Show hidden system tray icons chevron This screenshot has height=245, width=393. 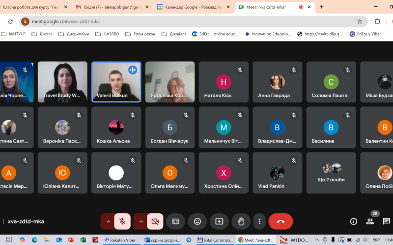pyautogui.click(x=317, y=240)
